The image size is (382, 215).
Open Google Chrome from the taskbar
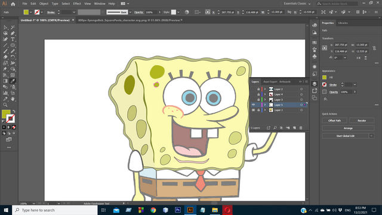point(153,210)
